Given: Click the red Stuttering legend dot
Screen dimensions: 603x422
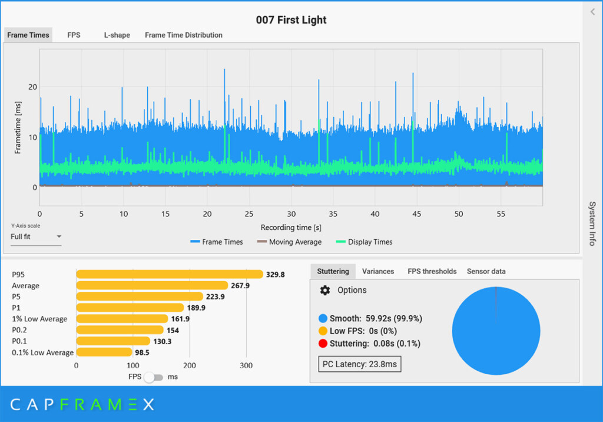Looking at the screenshot, I should [x=323, y=344].
